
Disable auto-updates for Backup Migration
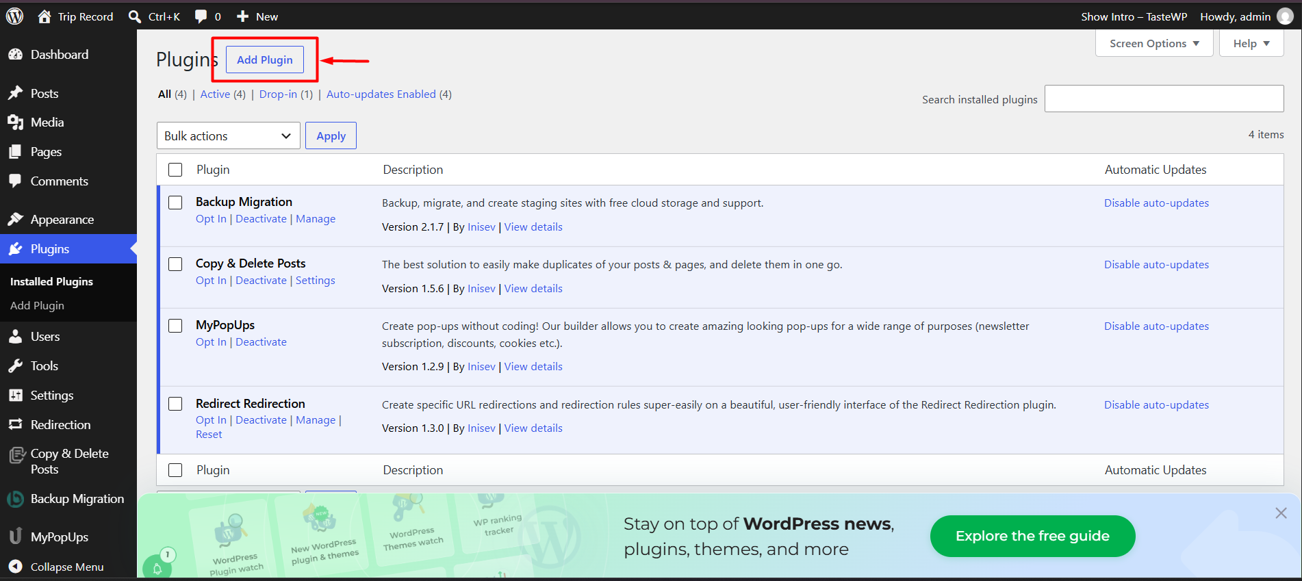click(x=1156, y=203)
